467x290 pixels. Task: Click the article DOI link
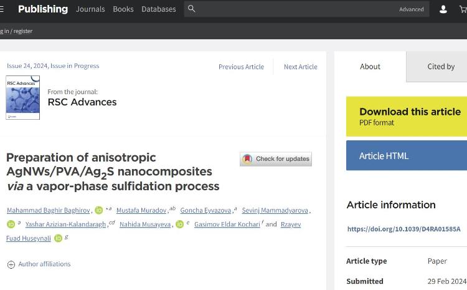point(403,229)
